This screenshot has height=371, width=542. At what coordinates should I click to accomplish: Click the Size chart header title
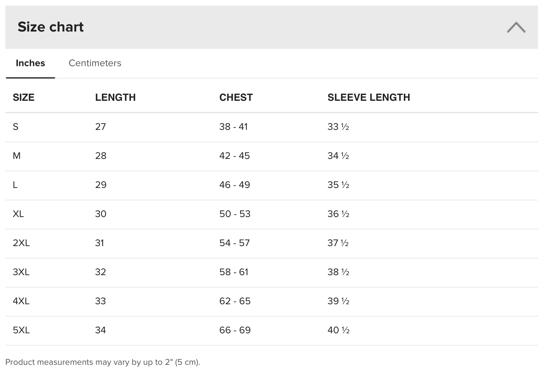click(50, 27)
